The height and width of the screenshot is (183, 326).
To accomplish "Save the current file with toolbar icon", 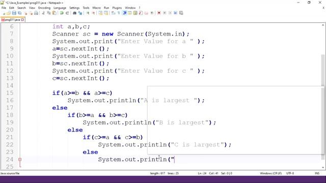I will pyautogui.click(x=14, y=13).
